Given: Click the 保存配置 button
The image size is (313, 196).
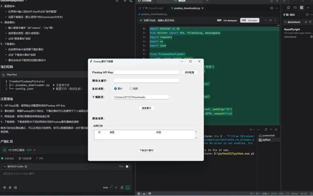Looking at the screenshot, I should click(x=190, y=72).
